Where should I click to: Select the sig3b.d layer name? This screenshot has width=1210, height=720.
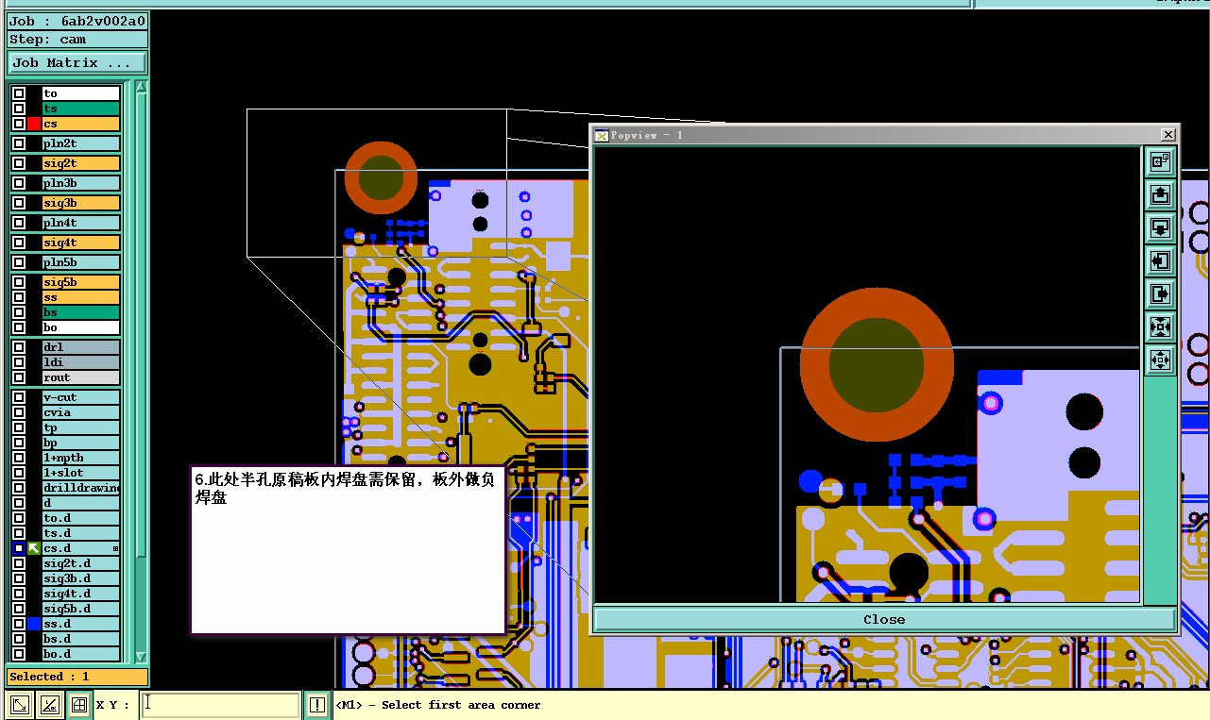tap(81, 578)
